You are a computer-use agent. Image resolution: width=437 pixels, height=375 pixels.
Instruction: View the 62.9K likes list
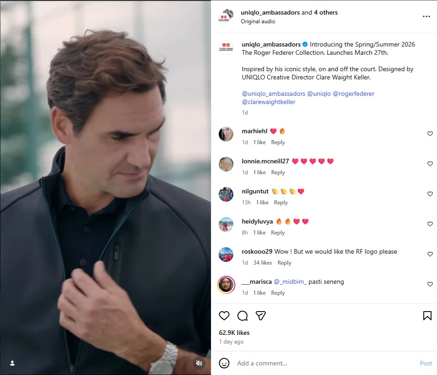pyautogui.click(x=234, y=333)
